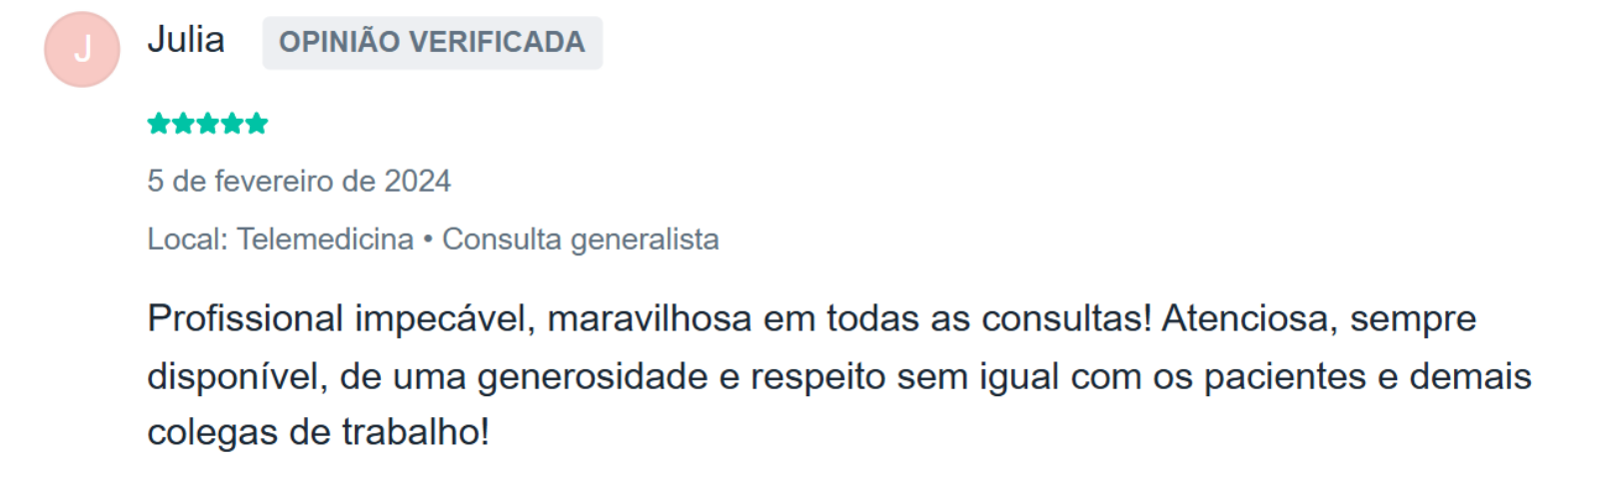Click the first green rating star
1599x479 pixels.
coord(159,124)
